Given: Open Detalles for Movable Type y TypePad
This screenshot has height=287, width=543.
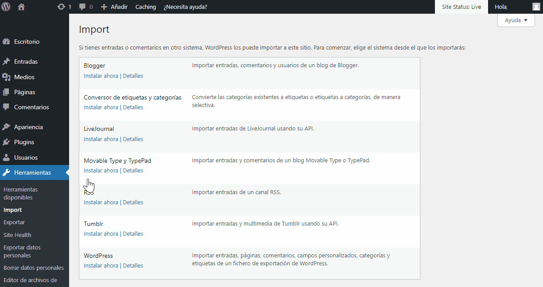Looking at the screenshot, I should point(133,171).
